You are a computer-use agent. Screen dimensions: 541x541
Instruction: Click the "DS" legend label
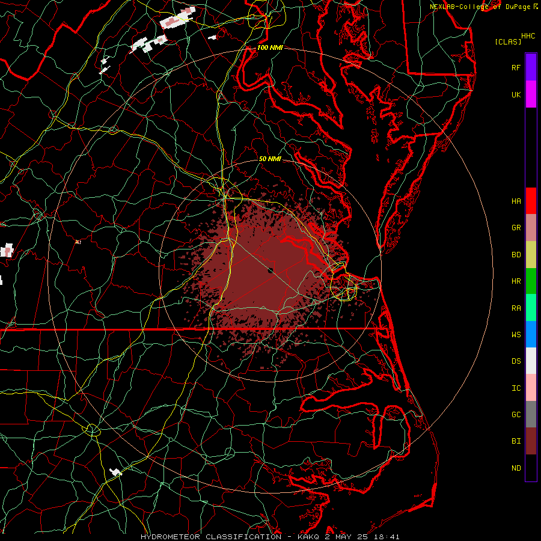[x=516, y=361]
